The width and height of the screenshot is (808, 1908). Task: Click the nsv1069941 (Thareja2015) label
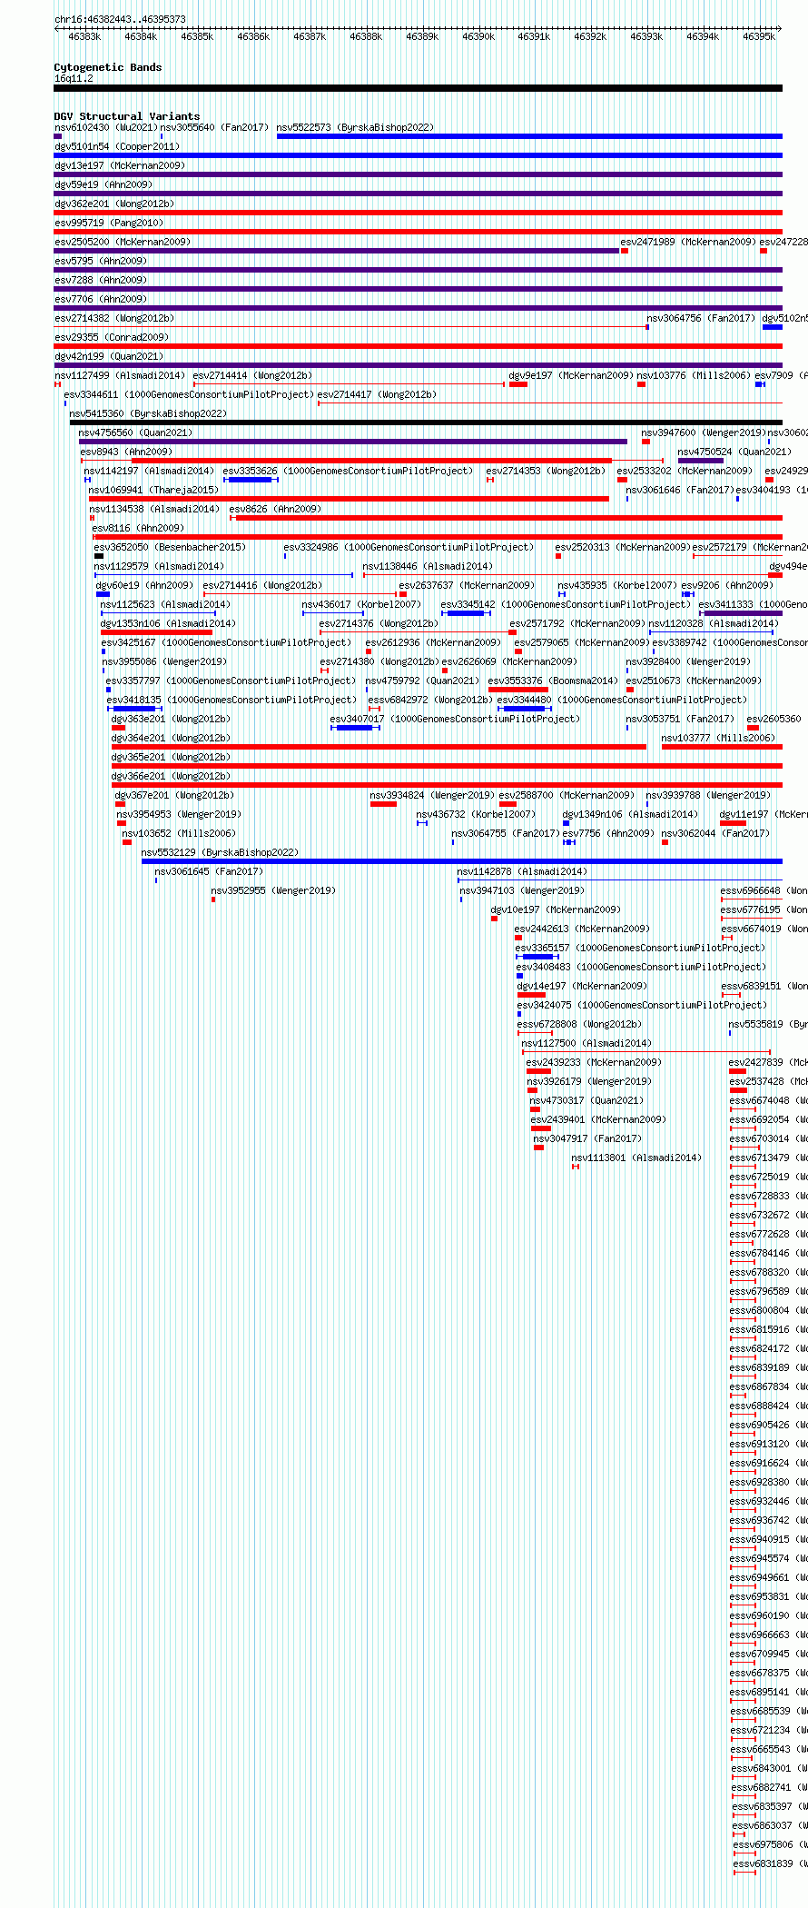coord(154,490)
